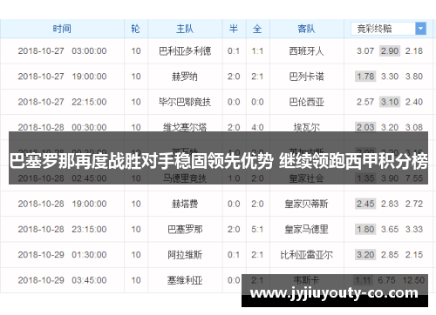The height and width of the screenshot is (315, 436).
Task: Click the 全 column header
Action: click(257, 29)
